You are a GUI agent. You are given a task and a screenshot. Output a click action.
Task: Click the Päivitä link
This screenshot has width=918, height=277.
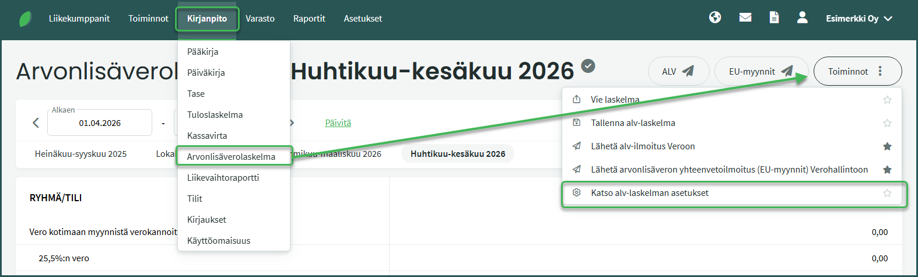(338, 123)
